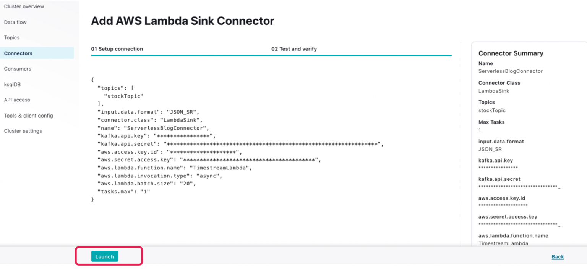This screenshot has height=269, width=587.
Task: Click the Connector Summary heading
Action: (511, 53)
